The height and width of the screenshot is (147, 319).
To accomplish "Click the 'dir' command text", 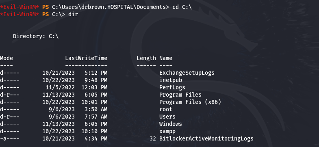I will point(73,15).
